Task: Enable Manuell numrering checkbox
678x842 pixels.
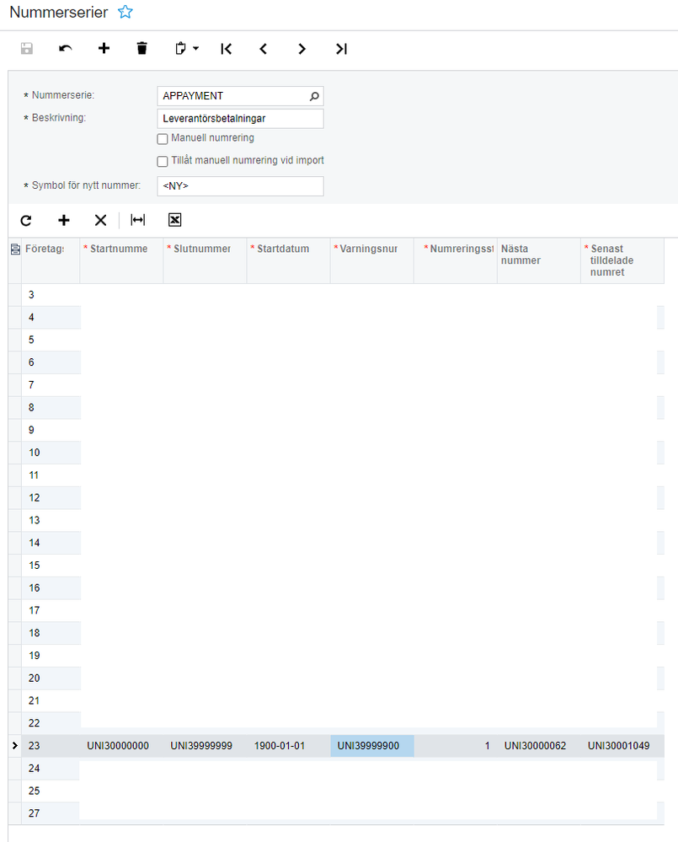Action: [163, 139]
